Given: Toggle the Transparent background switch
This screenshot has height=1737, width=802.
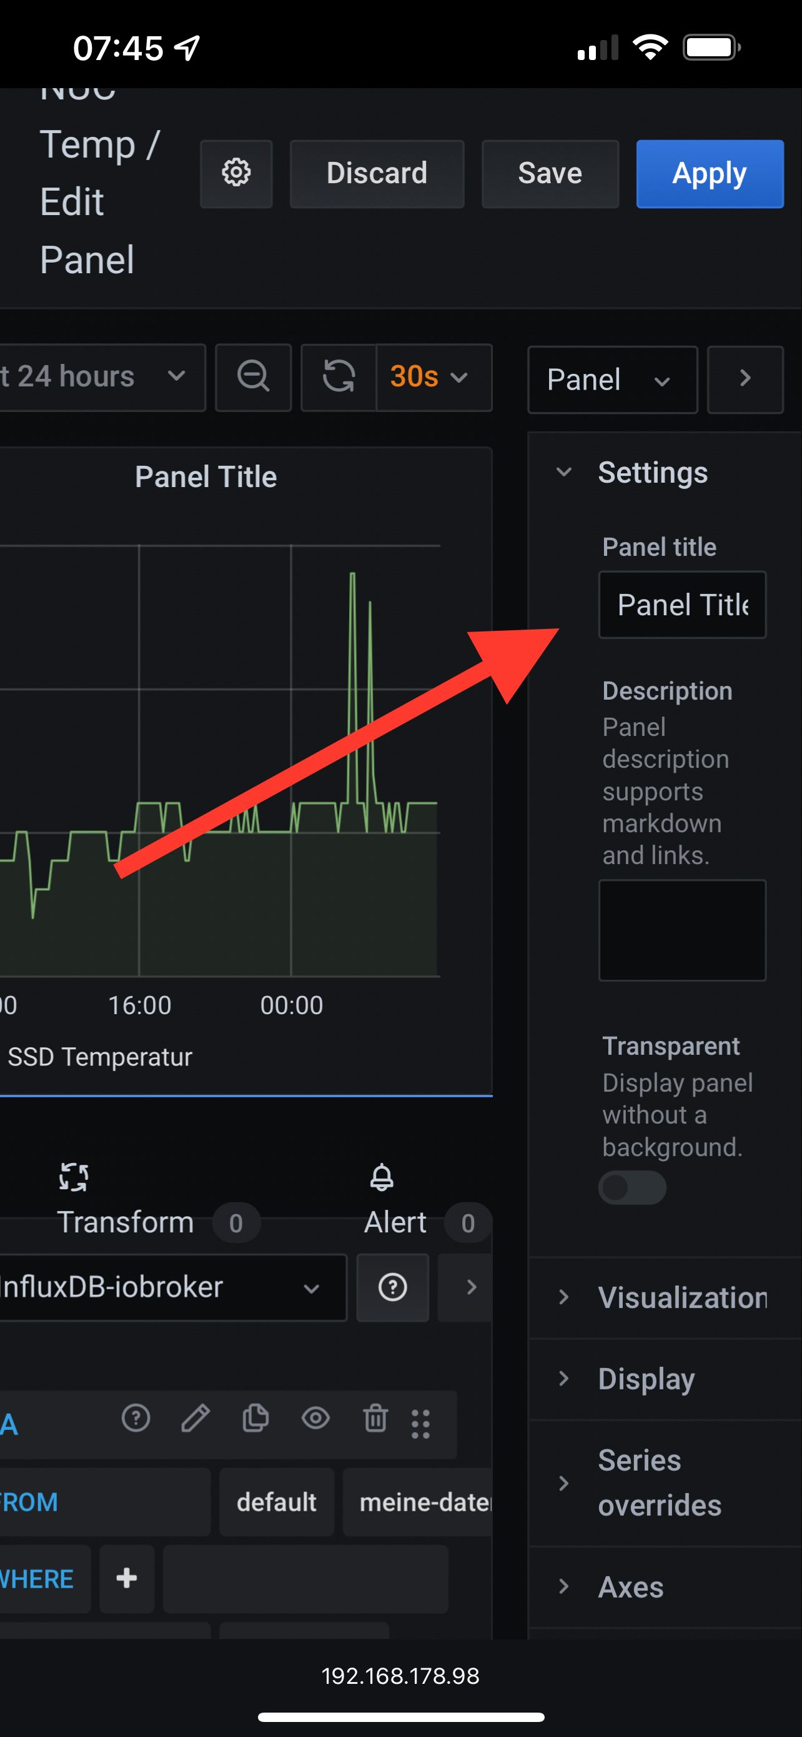Looking at the screenshot, I should click(x=631, y=1187).
